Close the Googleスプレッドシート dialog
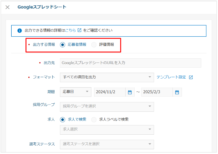Viewport: 218px width, 154px height. pyautogui.click(x=7, y=7)
